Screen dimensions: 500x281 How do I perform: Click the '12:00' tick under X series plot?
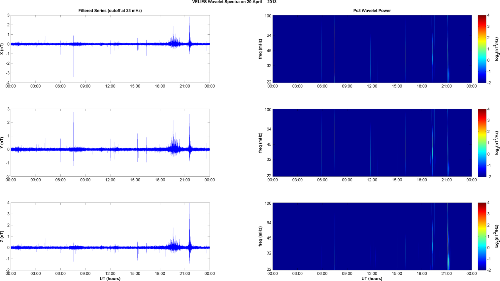tap(110, 86)
